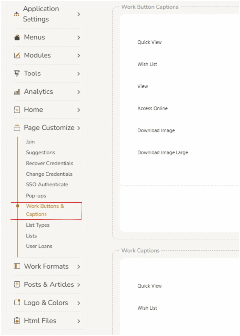Click the Work Formats panel icon
240x336 pixels.
17,266
